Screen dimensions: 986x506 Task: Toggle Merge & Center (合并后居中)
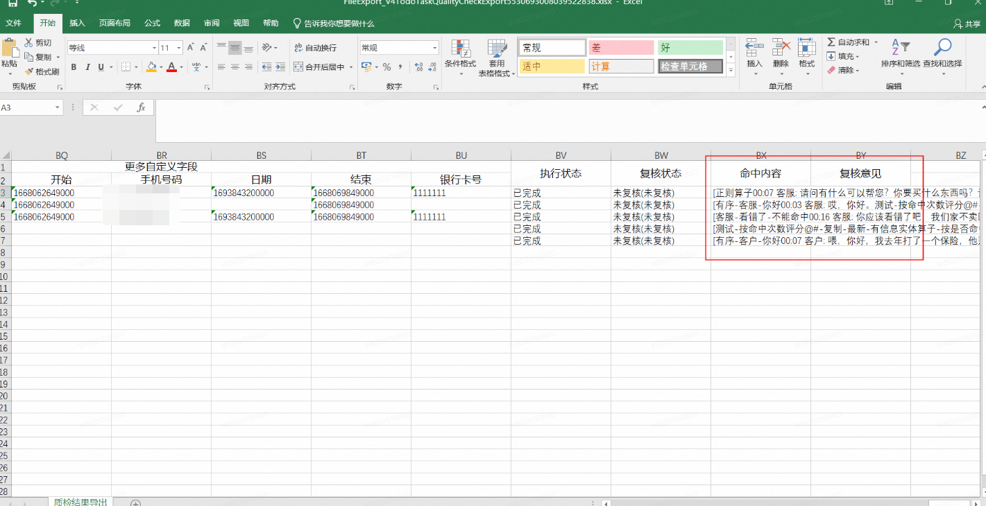pyautogui.click(x=319, y=67)
